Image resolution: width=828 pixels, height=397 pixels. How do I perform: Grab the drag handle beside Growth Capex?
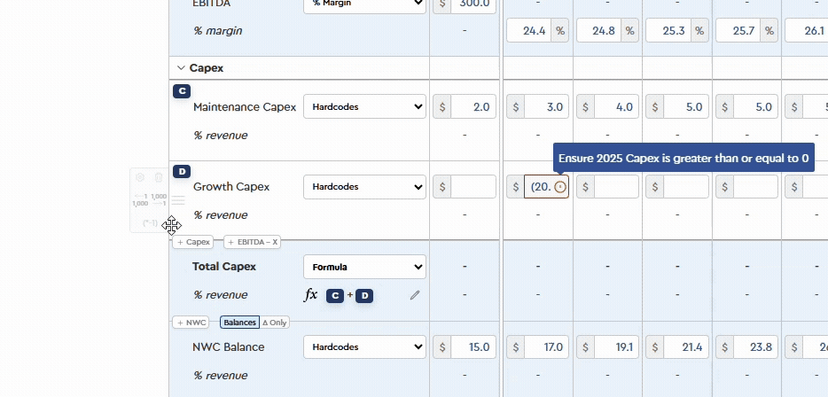coord(178,201)
